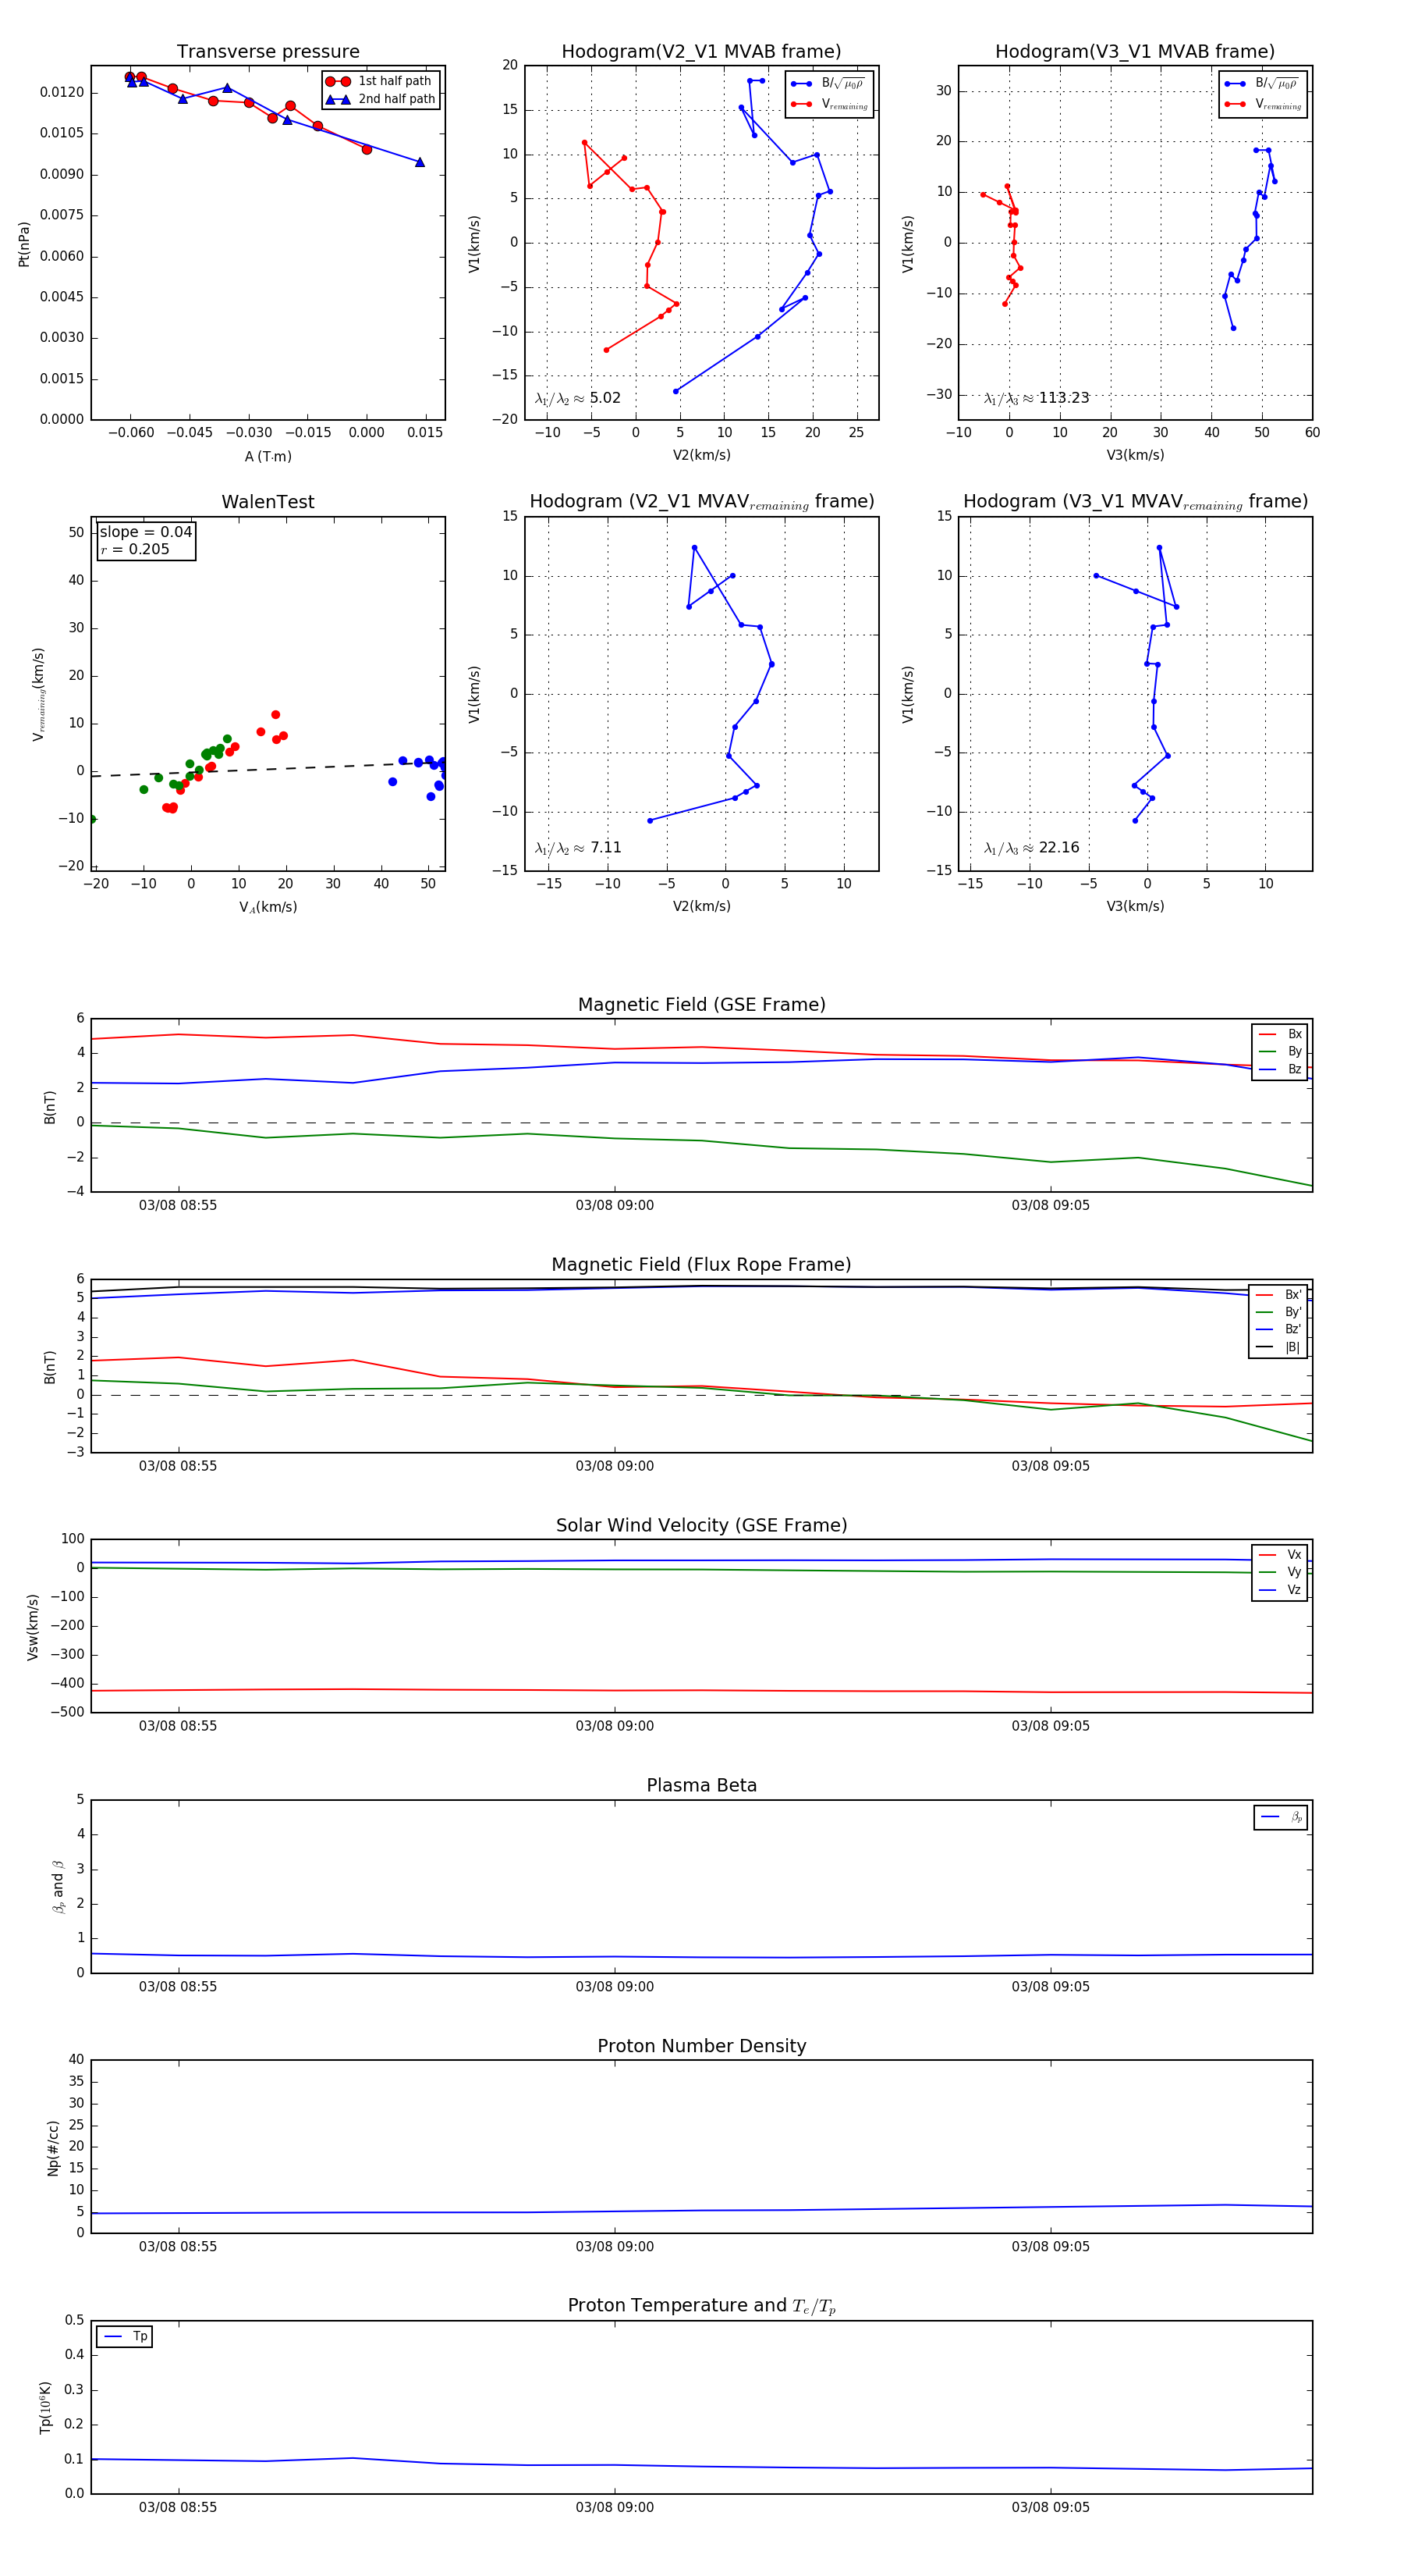Select the "Bx'" legend entry
This screenshot has width=1404, height=2576.
1279,1295
